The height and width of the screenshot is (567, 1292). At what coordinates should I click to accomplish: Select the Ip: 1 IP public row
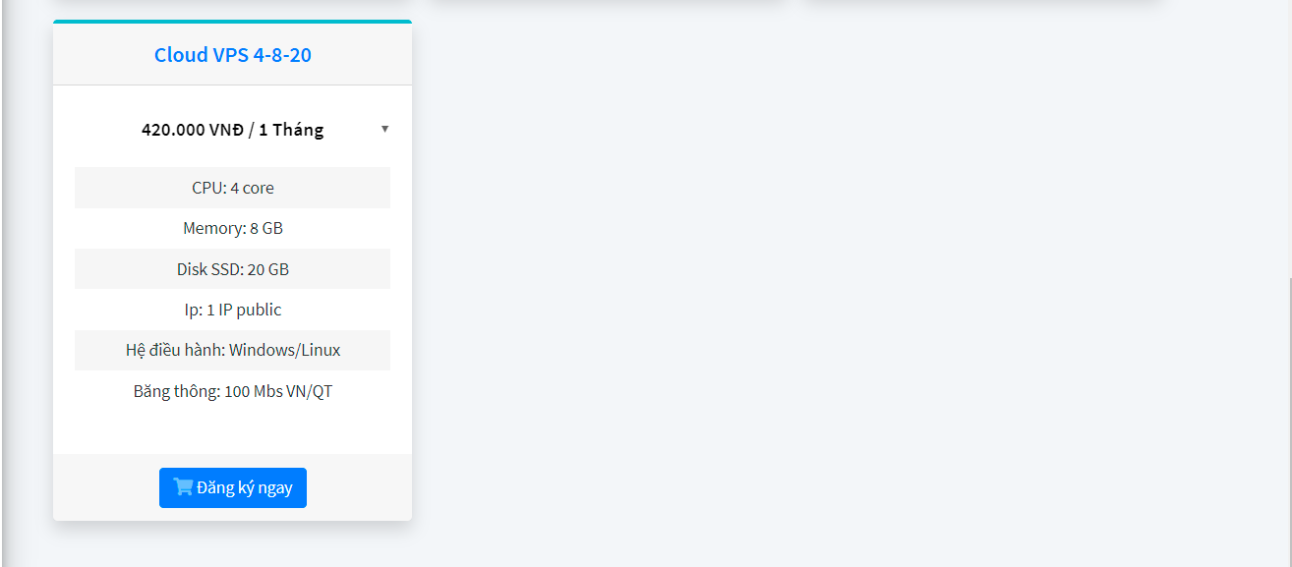(233, 310)
